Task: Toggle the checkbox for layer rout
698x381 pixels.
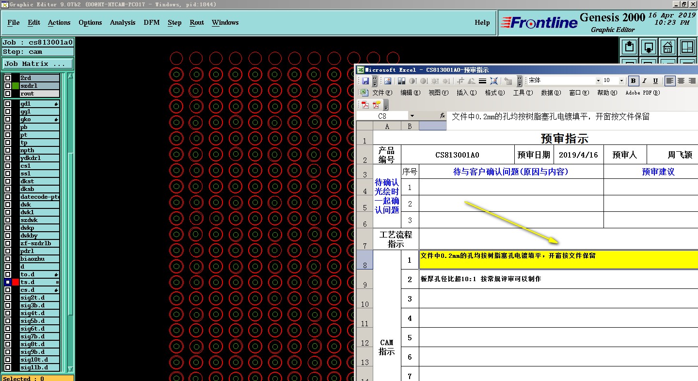Action: click(8, 94)
